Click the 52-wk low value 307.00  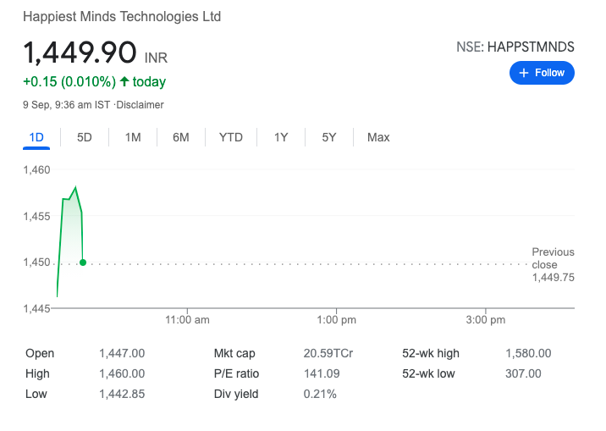pyautogui.click(x=523, y=373)
